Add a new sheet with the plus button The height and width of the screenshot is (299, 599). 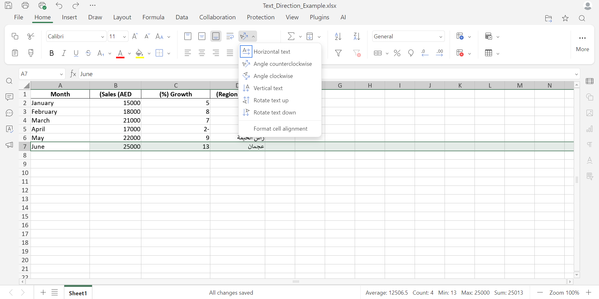(x=43, y=292)
